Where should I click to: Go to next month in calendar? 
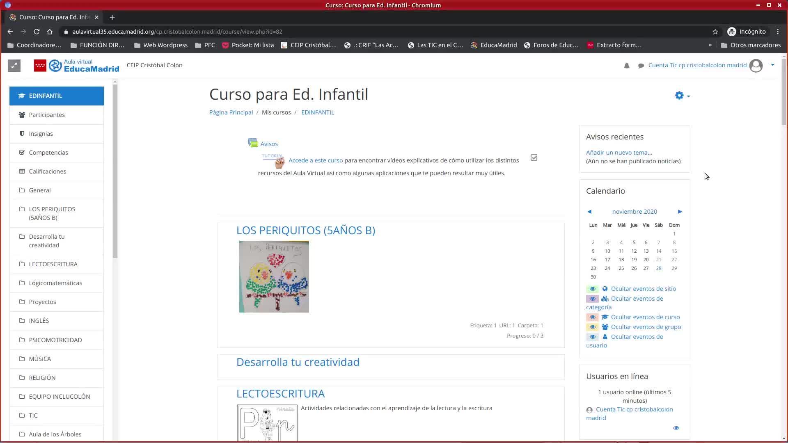point(680,212)
